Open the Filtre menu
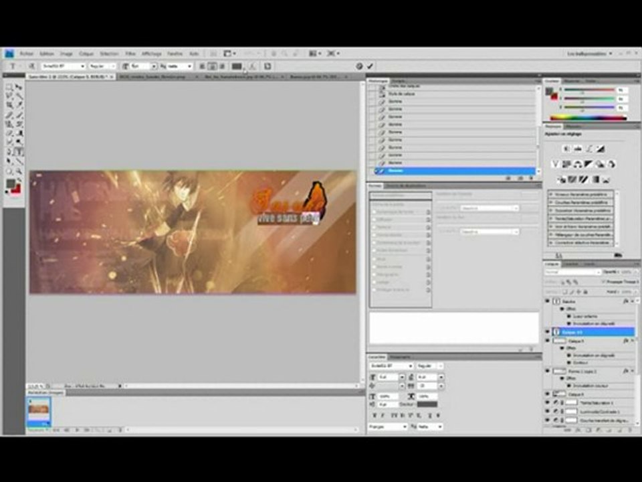The height and width of the screenshot is (482, 642). click(130, 54)
